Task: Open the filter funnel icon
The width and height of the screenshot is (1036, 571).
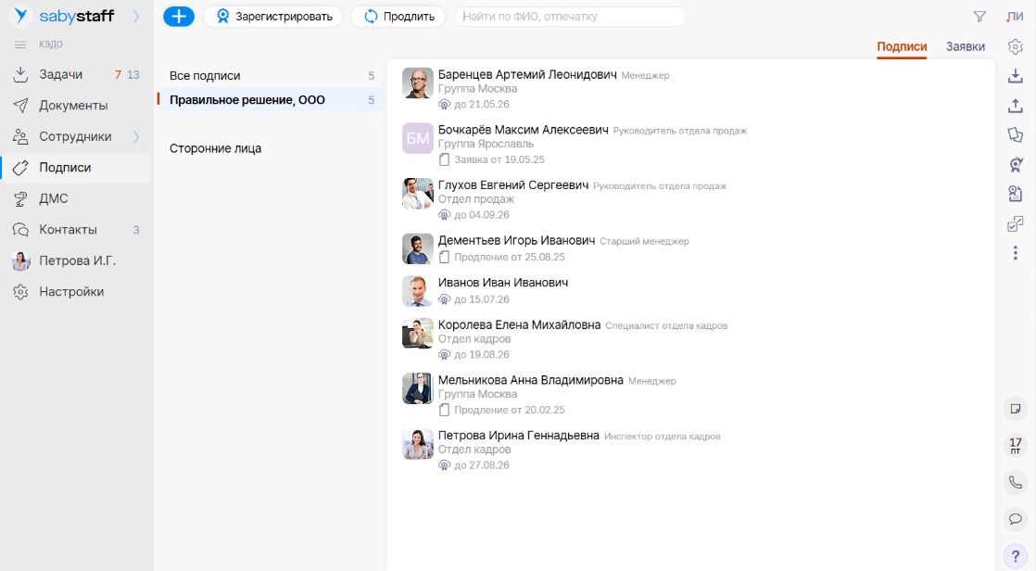Action: point(979,17)
